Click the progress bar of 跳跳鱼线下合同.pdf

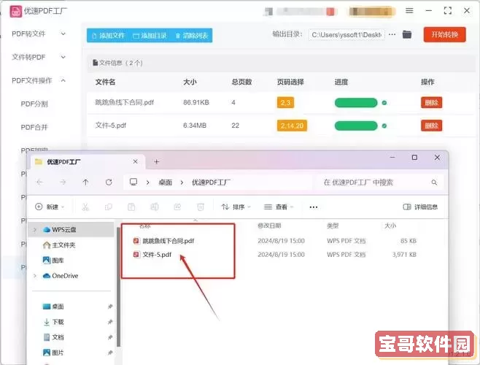coord(356,103)
